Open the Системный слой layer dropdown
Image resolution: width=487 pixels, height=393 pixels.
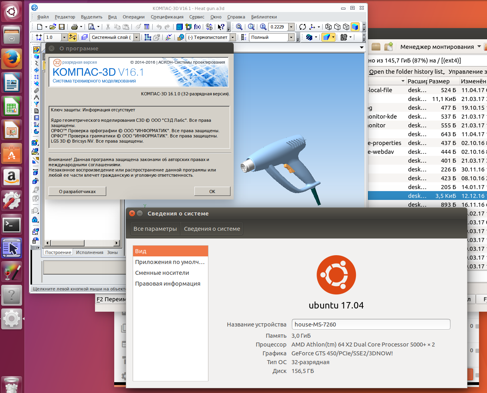(137, 37)
